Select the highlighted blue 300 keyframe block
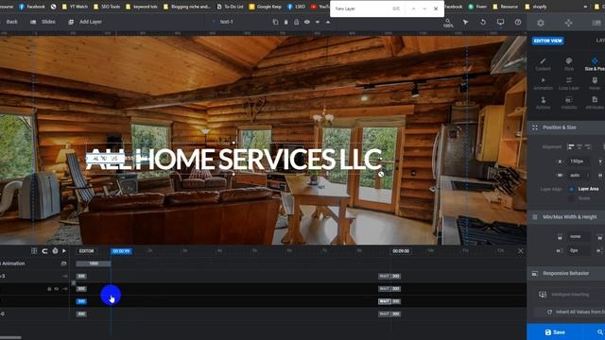Screen dimensions: 605x340 pyautogui.click(x=81, y=301)
